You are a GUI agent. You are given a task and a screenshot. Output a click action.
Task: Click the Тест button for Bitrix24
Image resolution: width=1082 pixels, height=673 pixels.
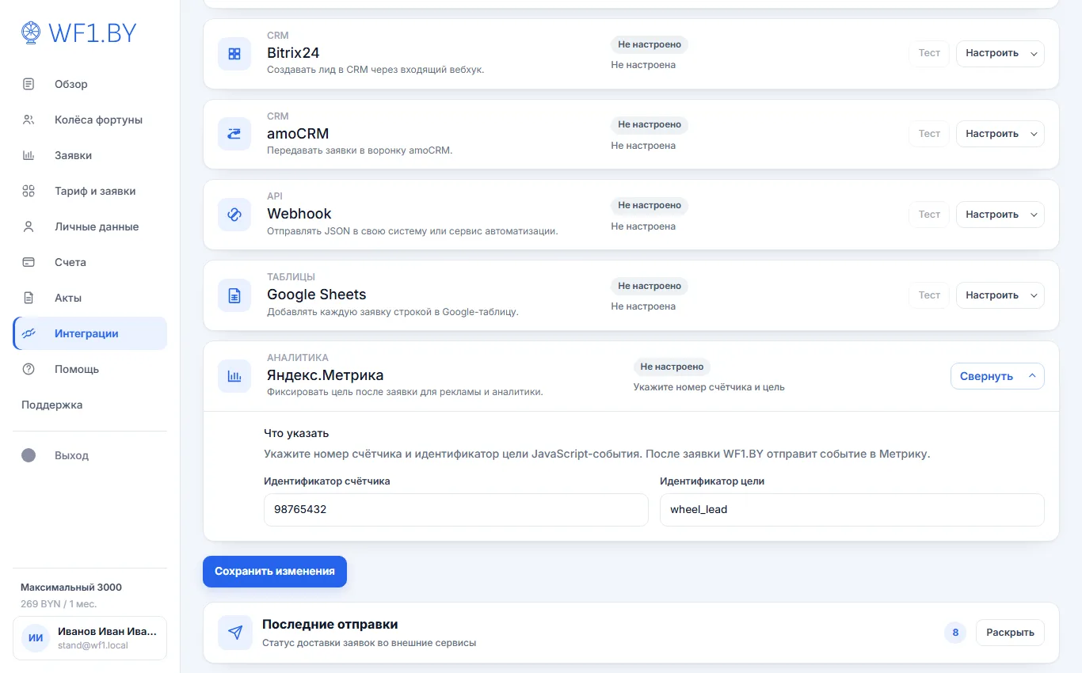tap(929, 53)
